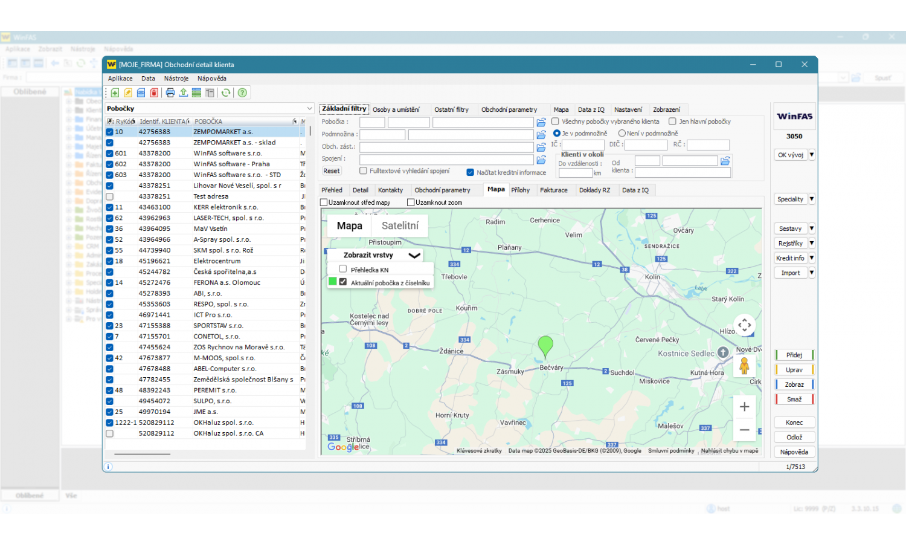Click the green layer color swatch
Viewport: 906px width, 544px height.
click(x=332, y=282)
